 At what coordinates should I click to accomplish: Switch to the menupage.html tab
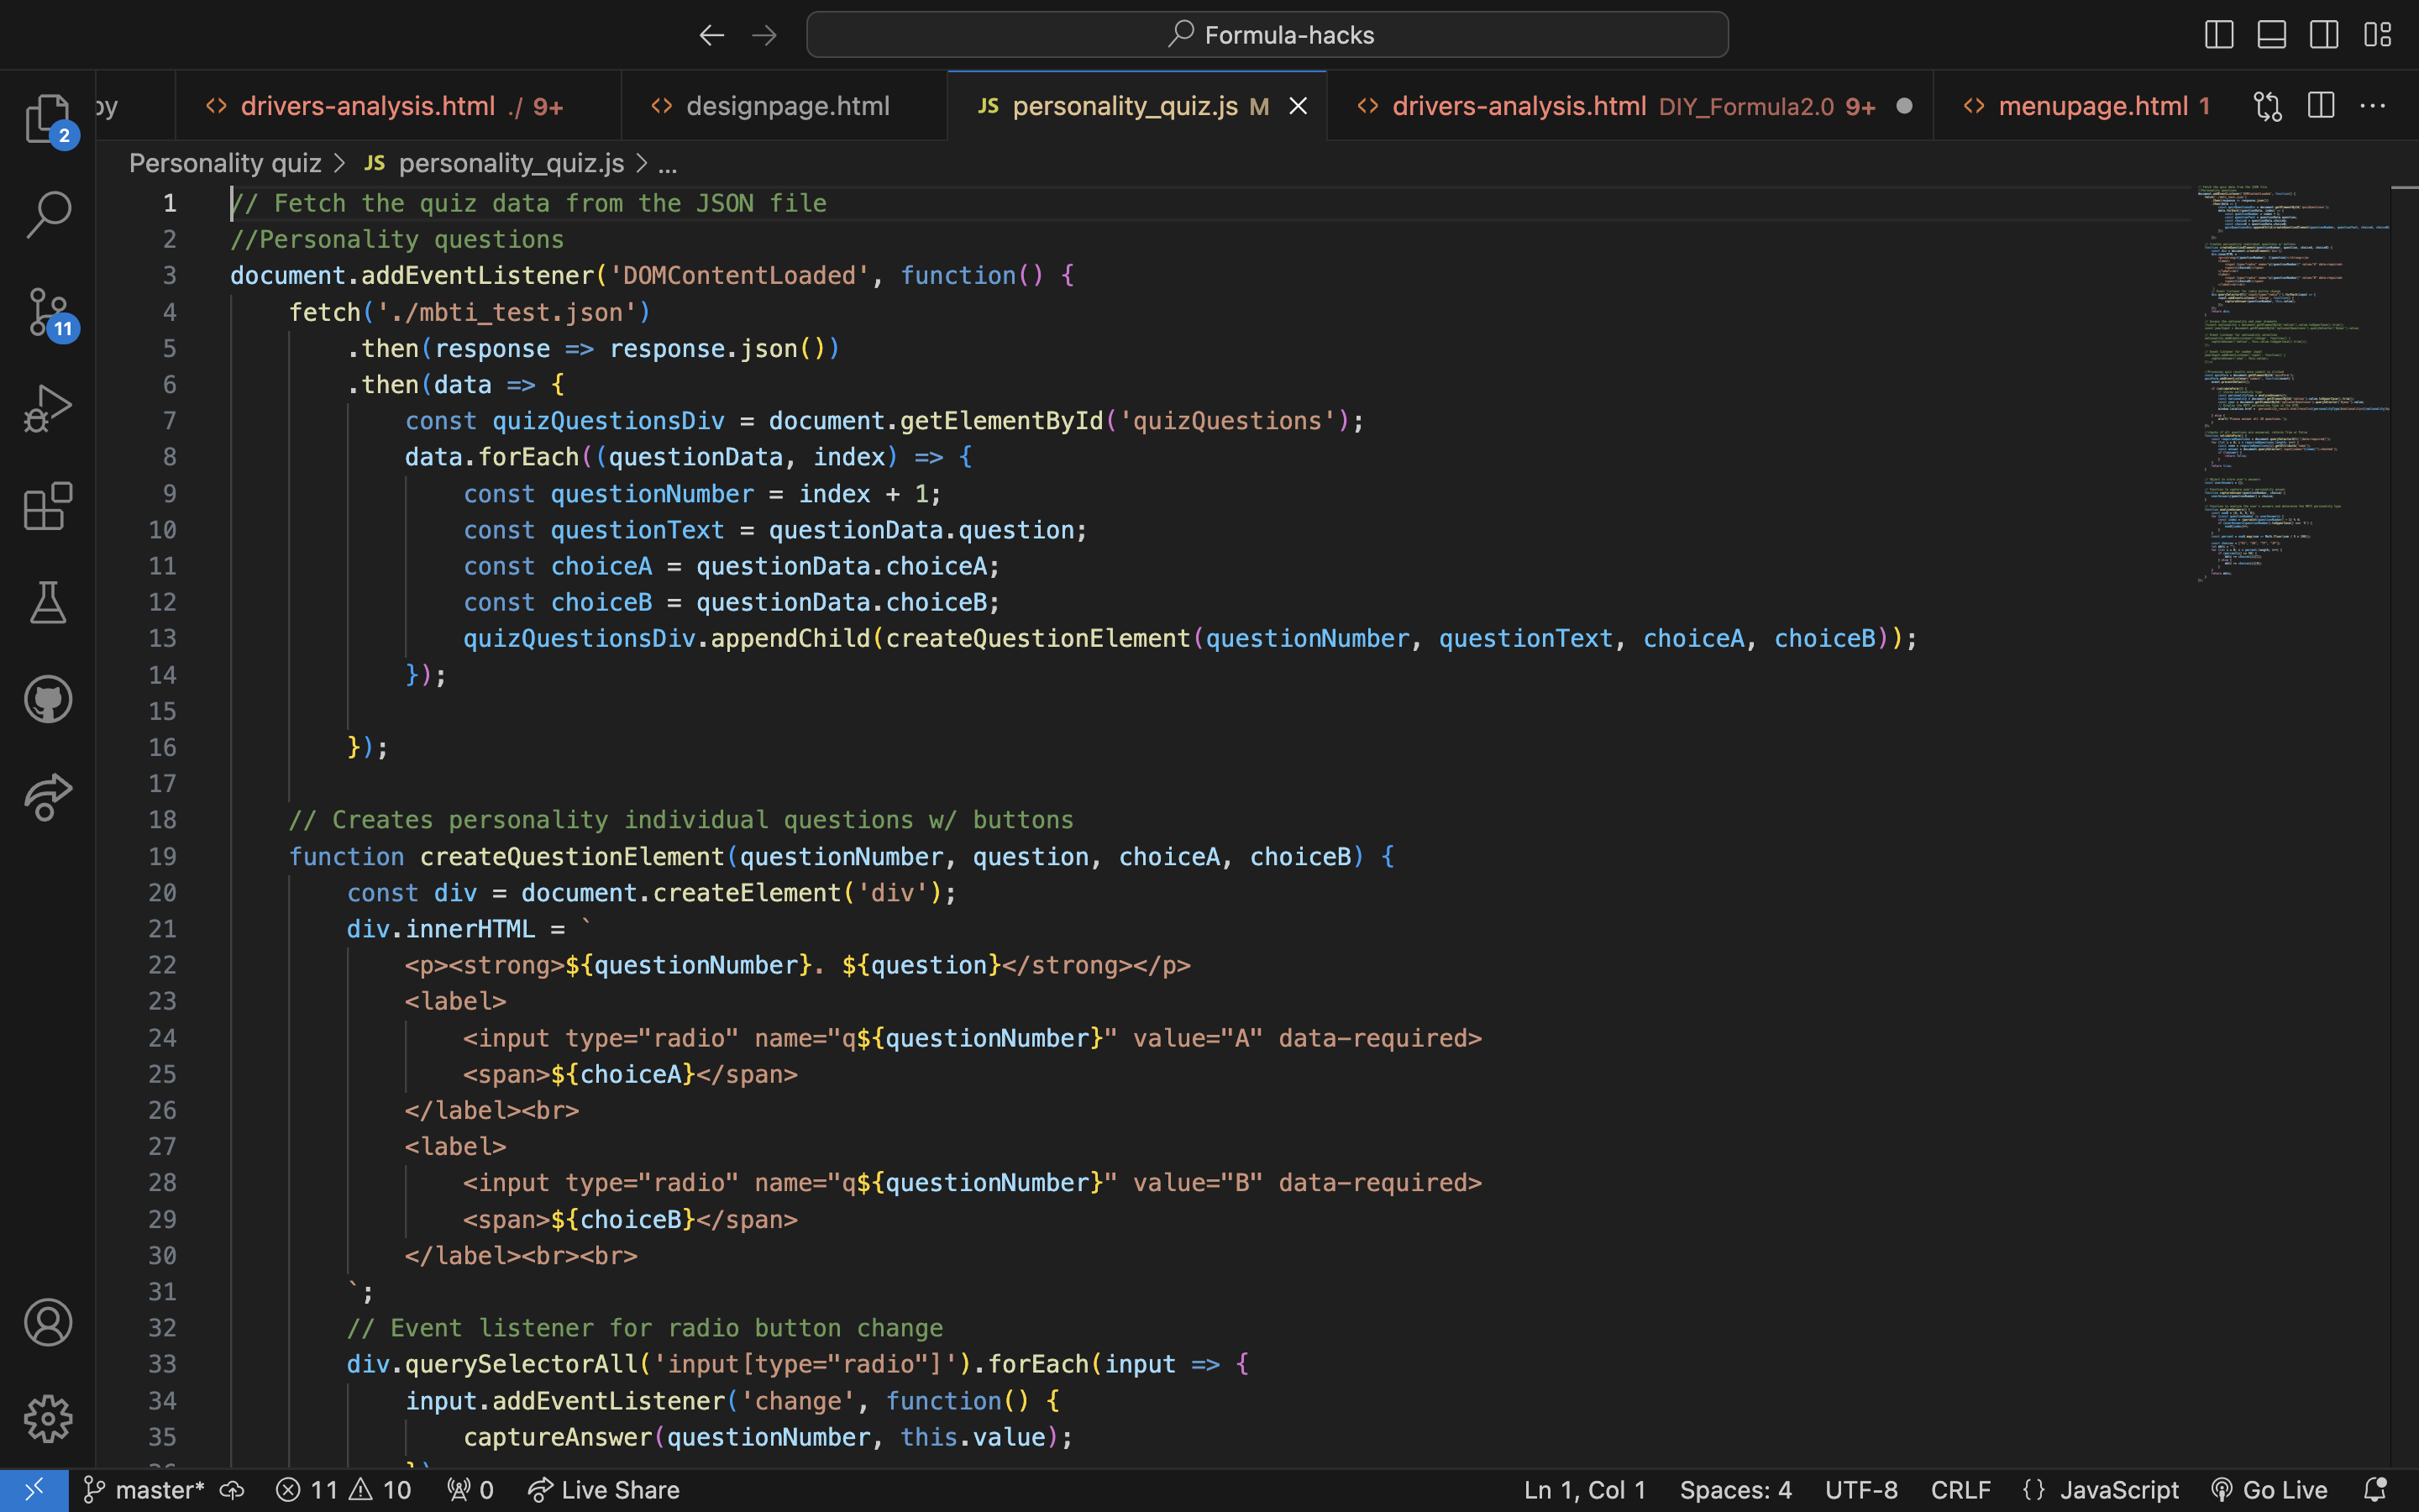[x=2092, y=106]
